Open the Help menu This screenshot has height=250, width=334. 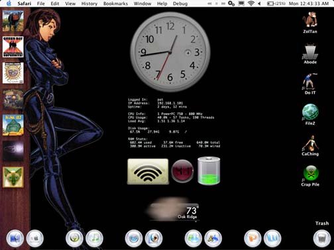pos(162,3)
